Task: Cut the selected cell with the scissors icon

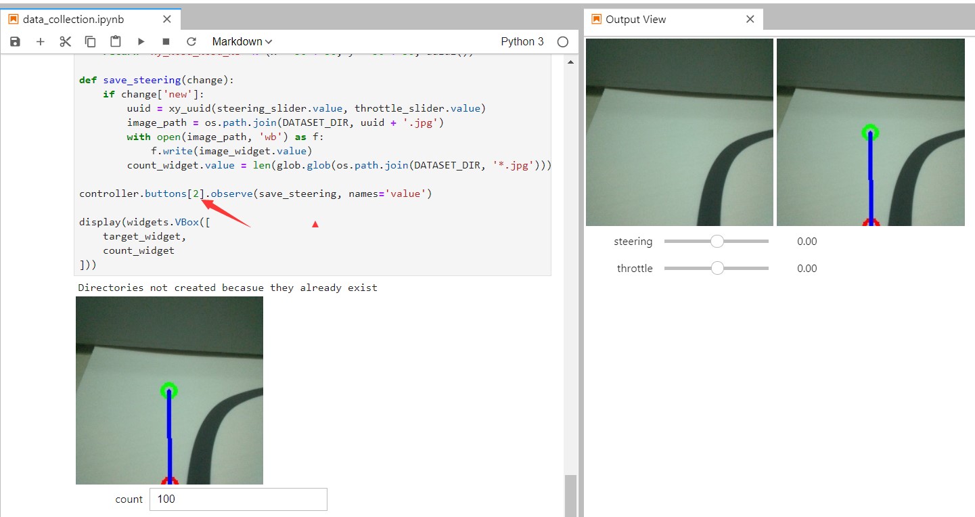Action: [65, 42]
